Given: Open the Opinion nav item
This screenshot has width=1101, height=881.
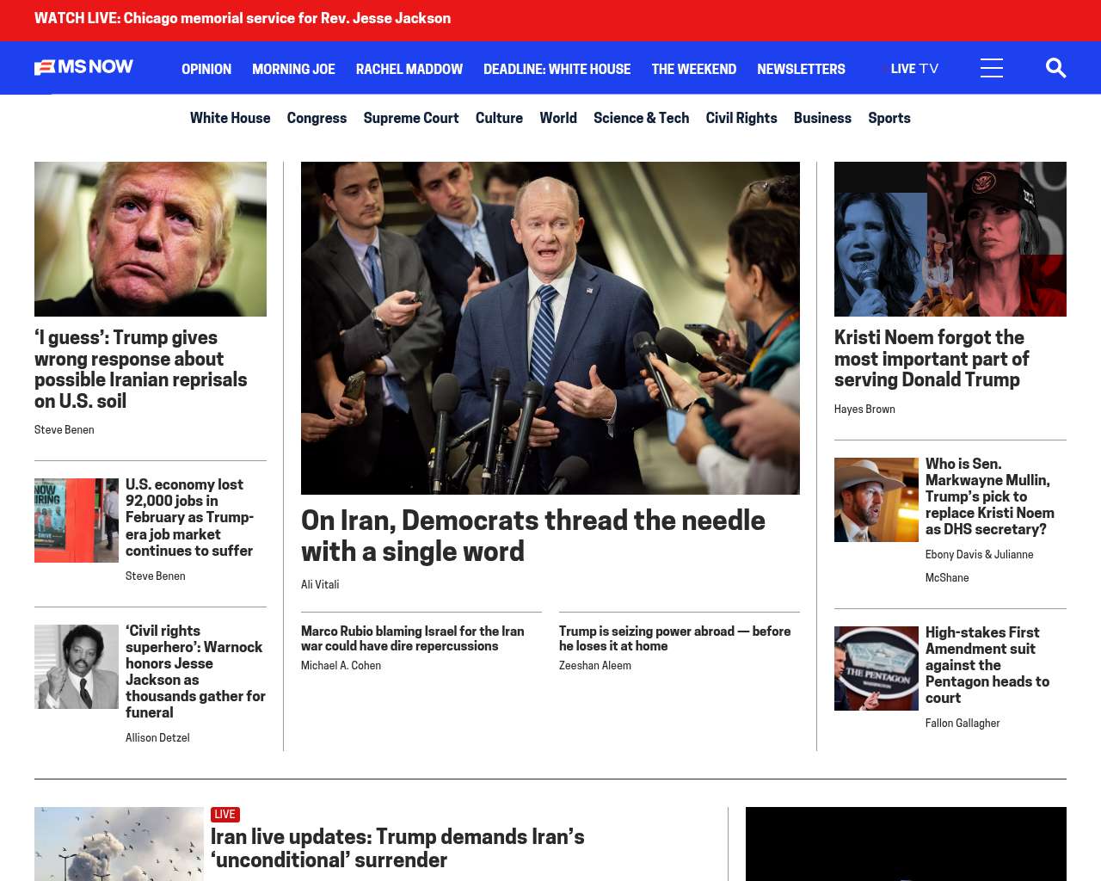Looking at the screenshot, I should point(206,69).
